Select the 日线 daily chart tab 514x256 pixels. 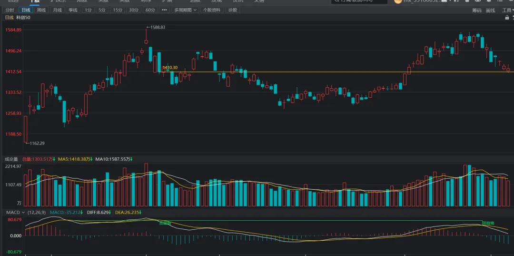click(26, 10)
